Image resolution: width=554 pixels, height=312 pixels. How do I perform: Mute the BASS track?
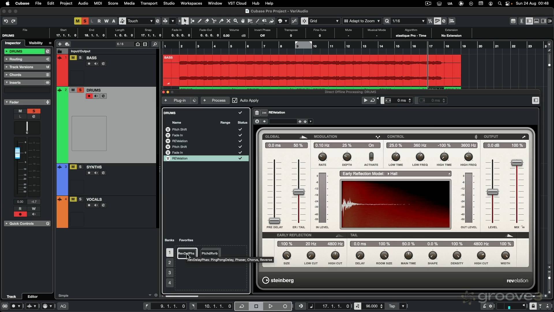(x=73, y=57)
